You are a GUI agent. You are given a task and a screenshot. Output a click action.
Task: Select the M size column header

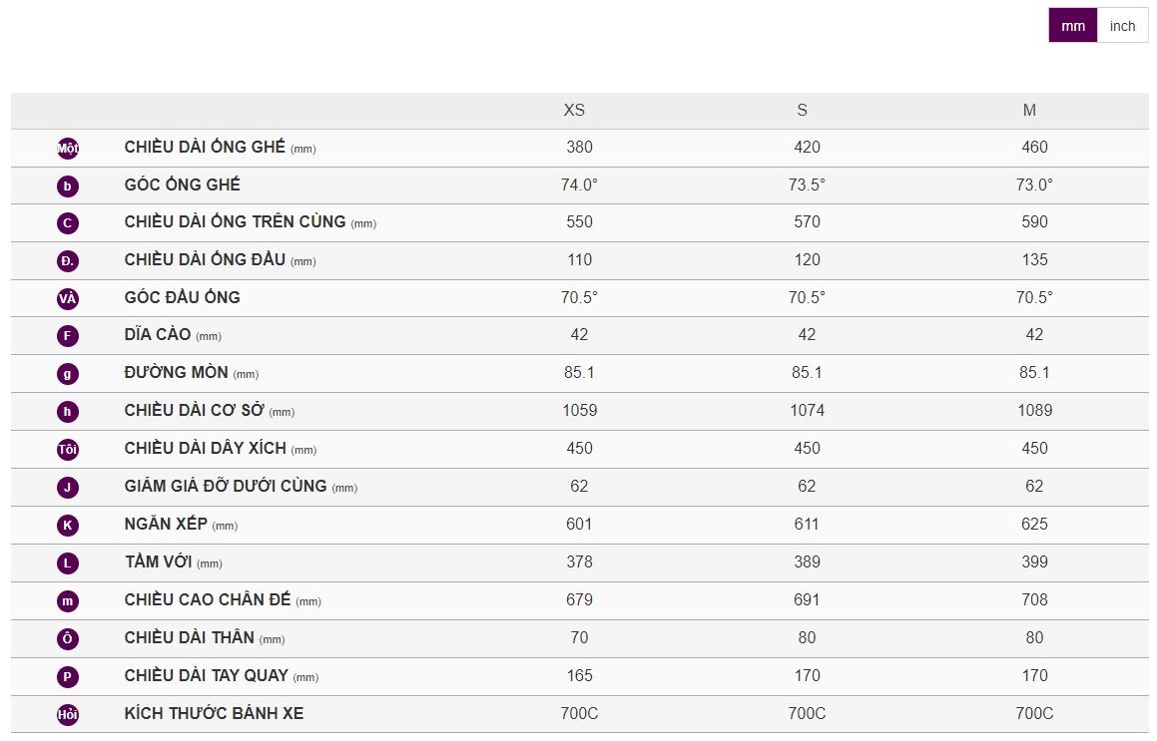[1029, 110]
